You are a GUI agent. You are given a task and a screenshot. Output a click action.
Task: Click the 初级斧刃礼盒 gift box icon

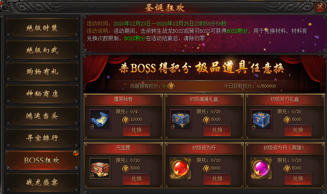(261, 120)
